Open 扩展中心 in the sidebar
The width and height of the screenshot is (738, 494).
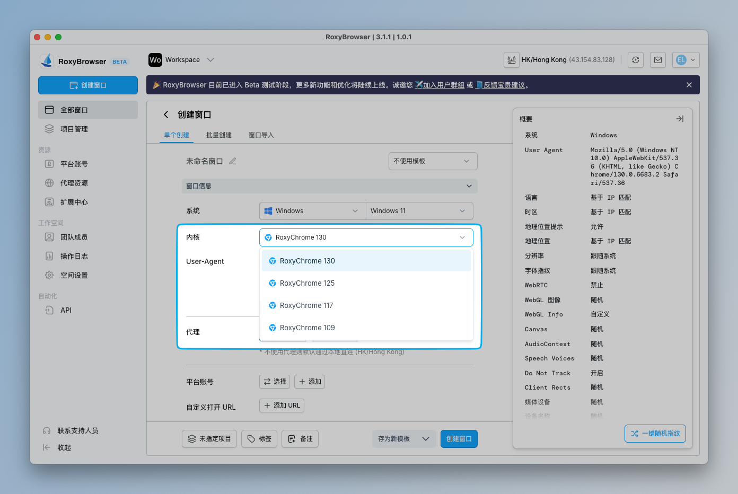[88, 202]
